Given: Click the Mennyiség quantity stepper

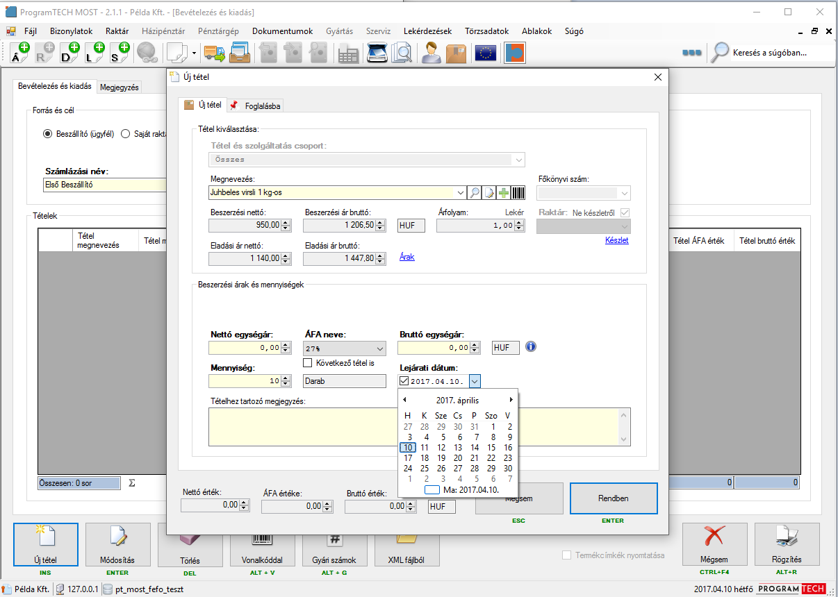Looking at the screenshot, I should point(286,380).
